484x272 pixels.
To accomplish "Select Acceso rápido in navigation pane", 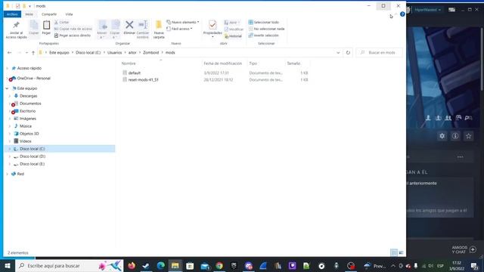I will tap(29, 68).
